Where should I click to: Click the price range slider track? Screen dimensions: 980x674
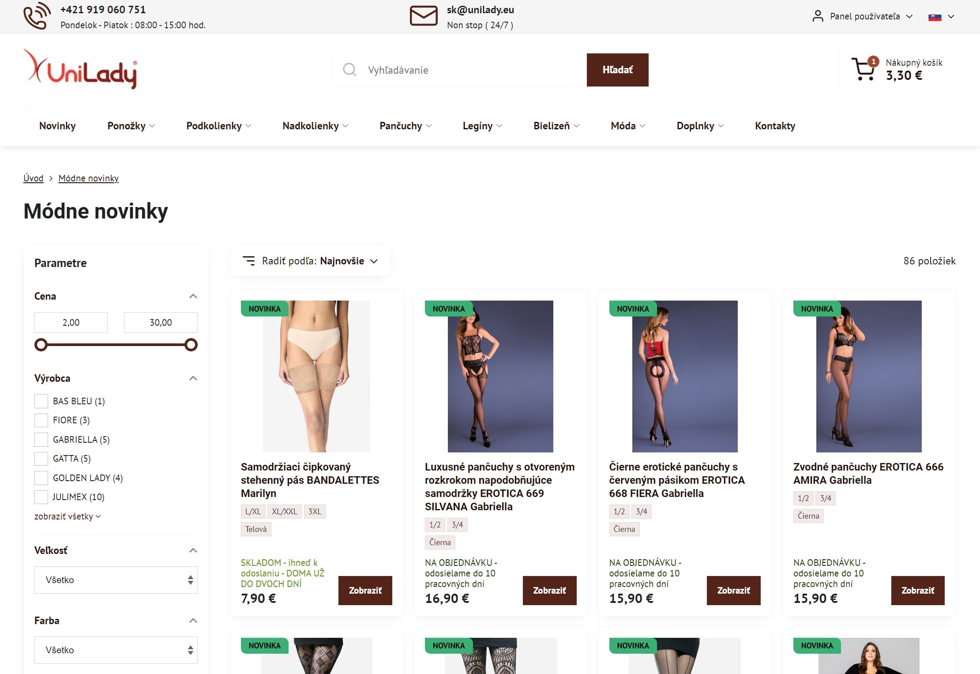pyautogui.click(x=116, y=345)
